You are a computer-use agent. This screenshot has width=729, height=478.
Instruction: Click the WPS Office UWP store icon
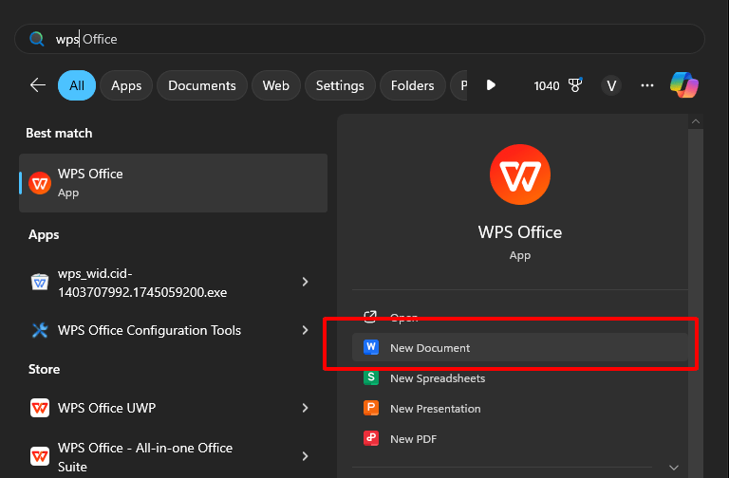point(40,408)
